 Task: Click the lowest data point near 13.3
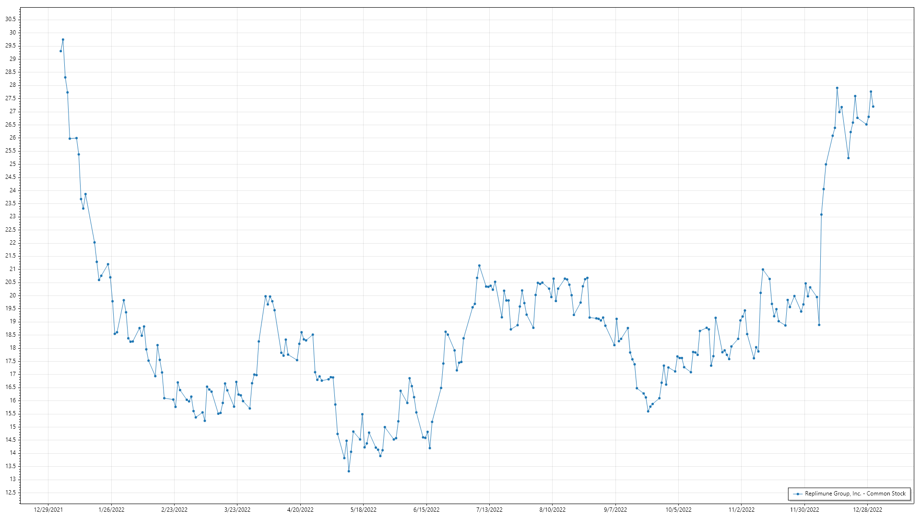pos(349,471)
